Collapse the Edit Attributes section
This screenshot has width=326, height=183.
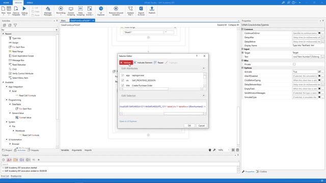coord(204,69)
